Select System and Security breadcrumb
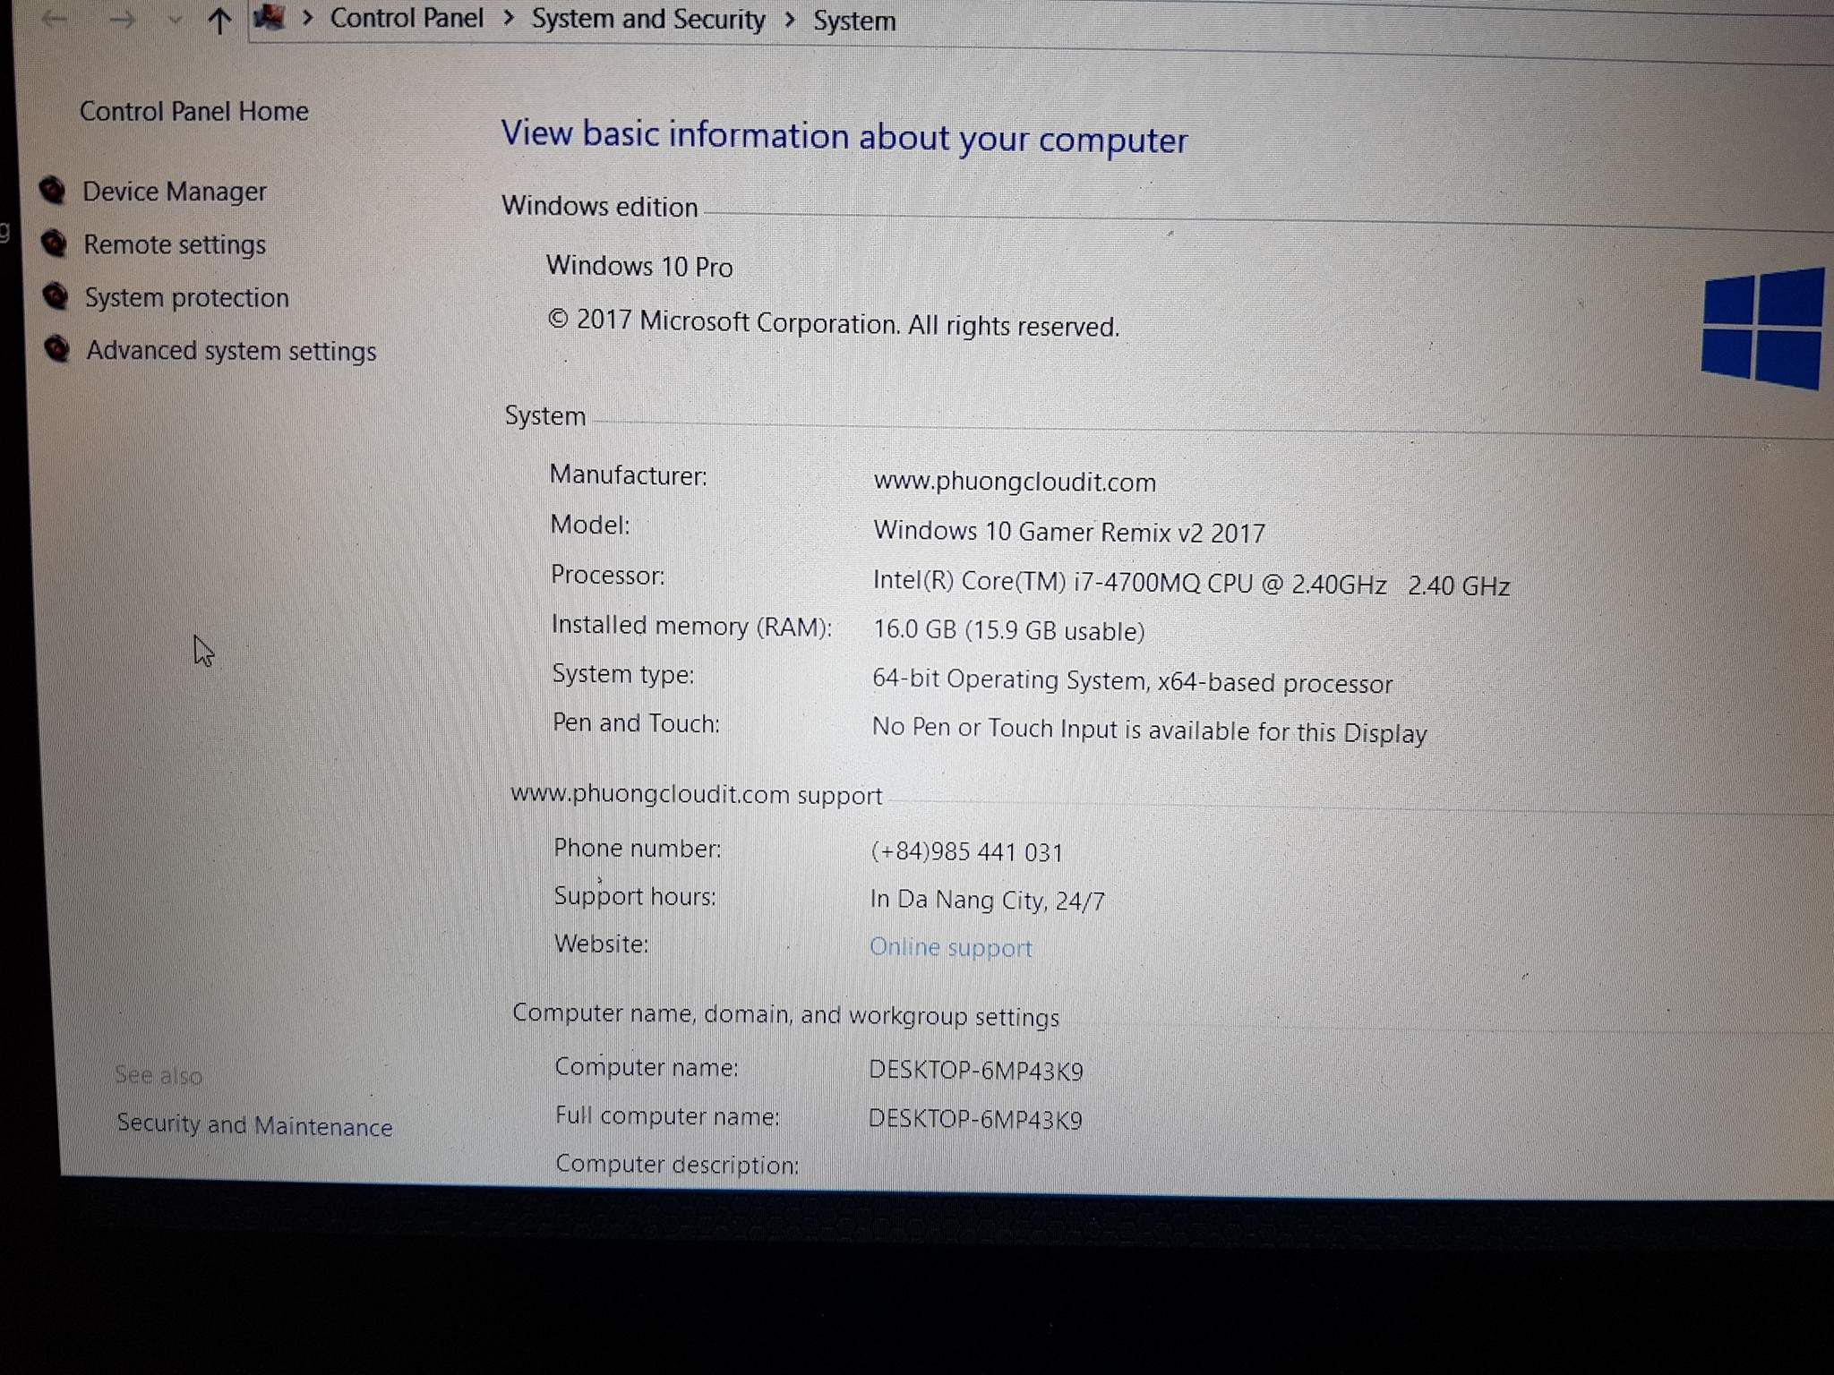Image resolution: width=1834 pixels, height=1375 pixels. [648, 20]
